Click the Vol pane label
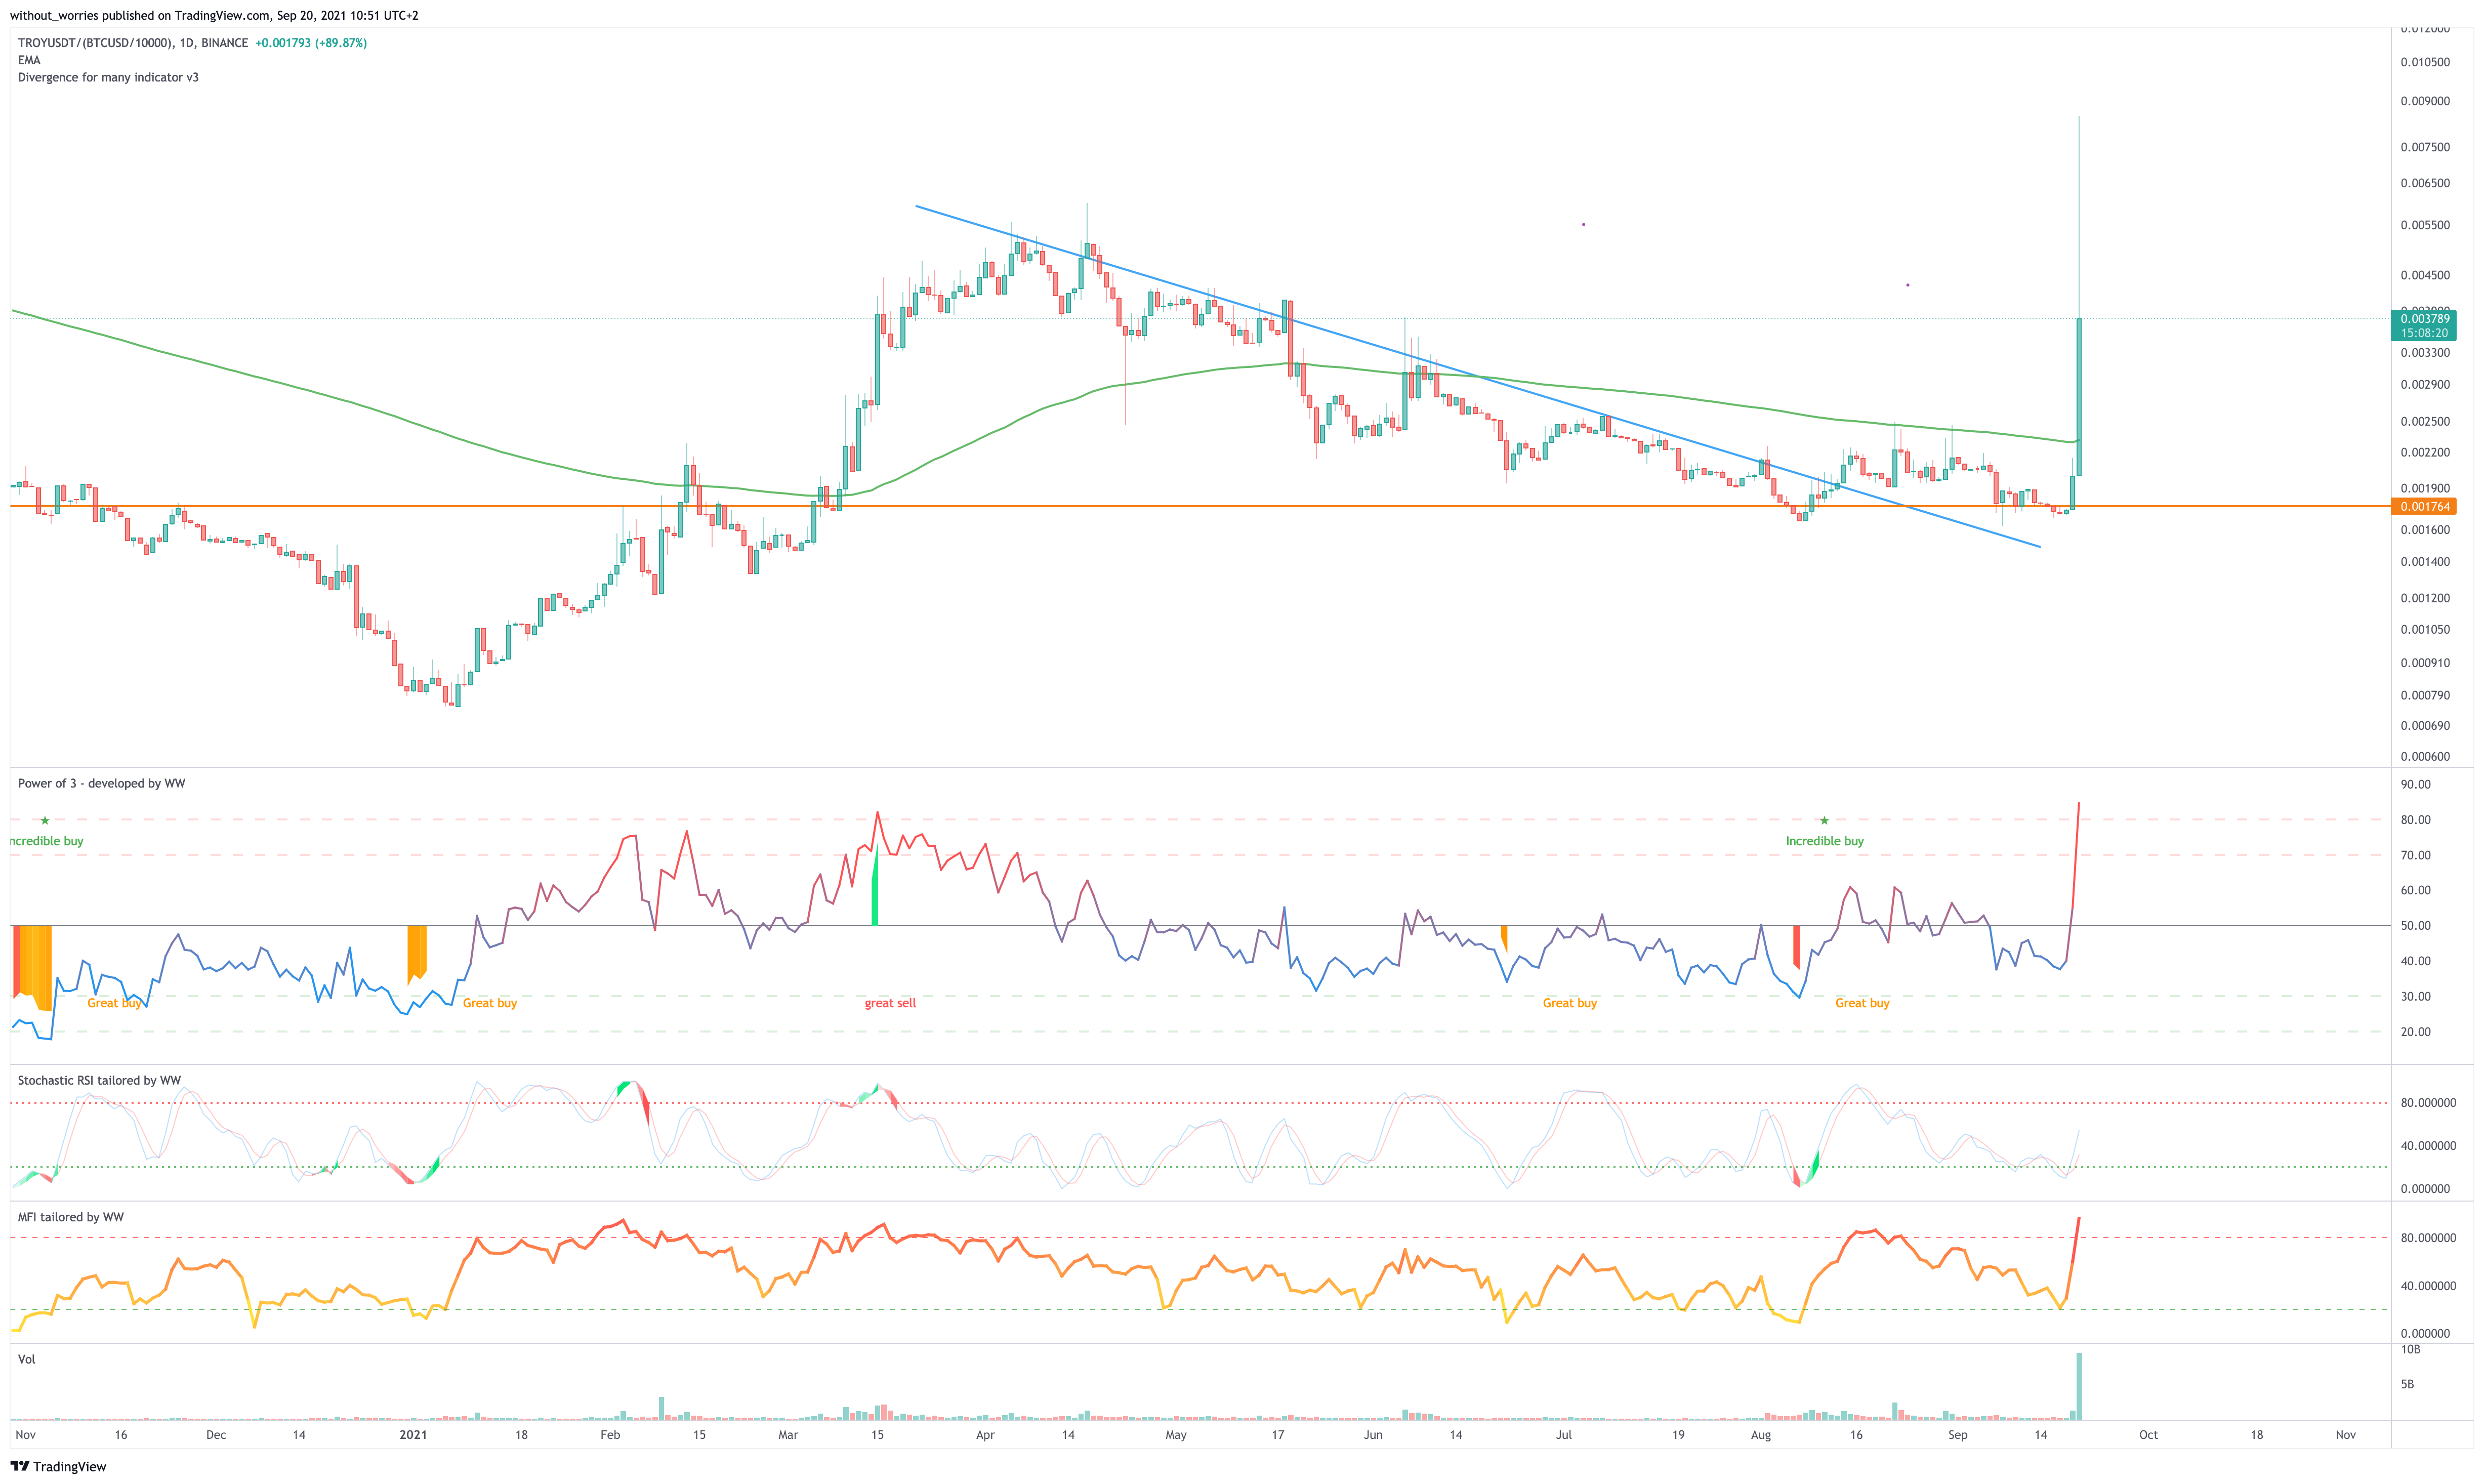2484x1484 pixels. coord(27,1359)
